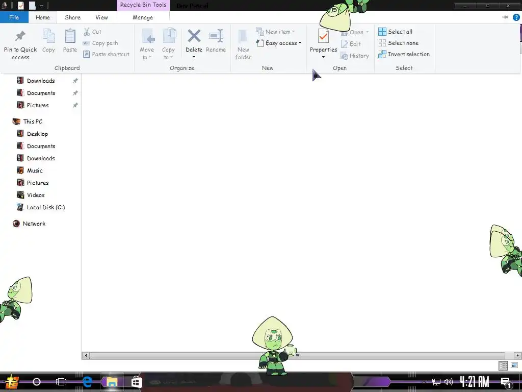This screenshot has height=392, width=522.
Task: Open the Easy access dropdown
Action: (x=279, y=43)
